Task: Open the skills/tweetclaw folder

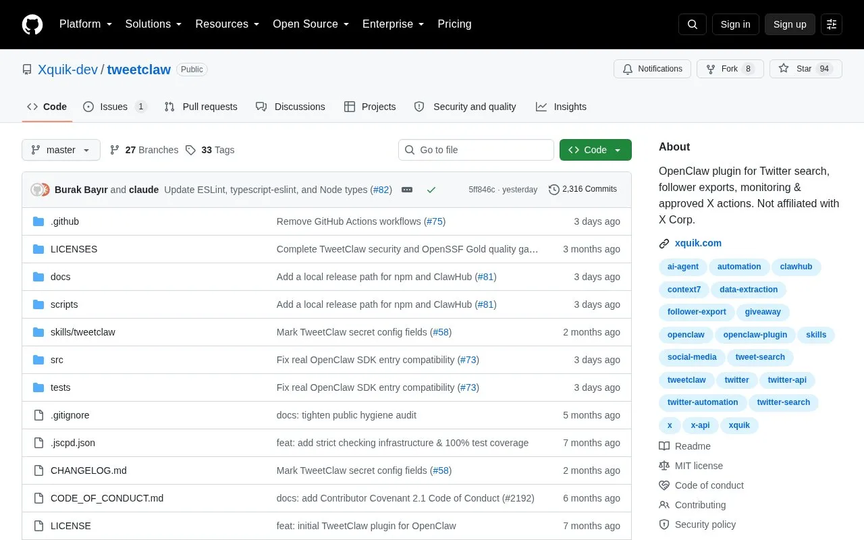Action: click(x=83, y=332)
